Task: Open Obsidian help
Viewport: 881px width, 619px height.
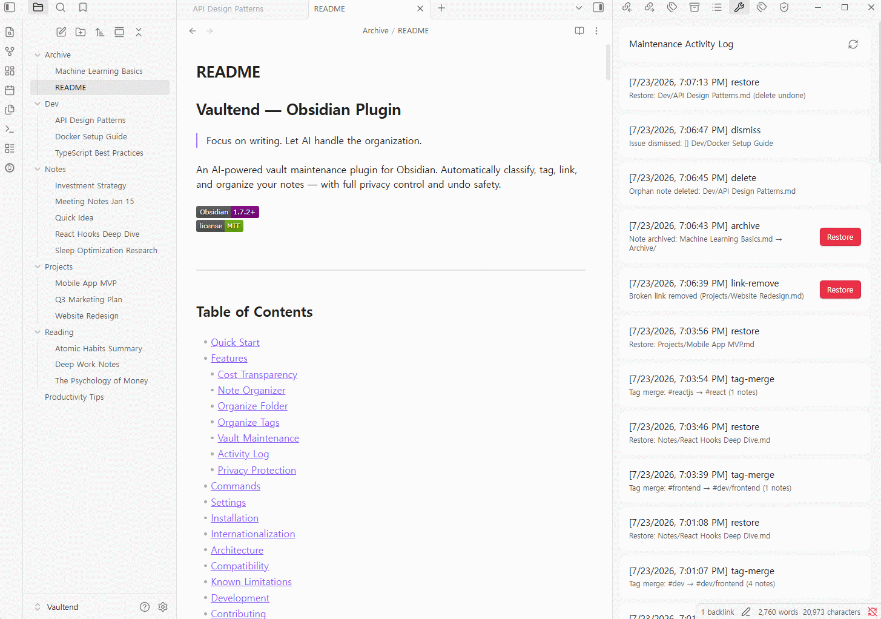Action: point(145,607)
